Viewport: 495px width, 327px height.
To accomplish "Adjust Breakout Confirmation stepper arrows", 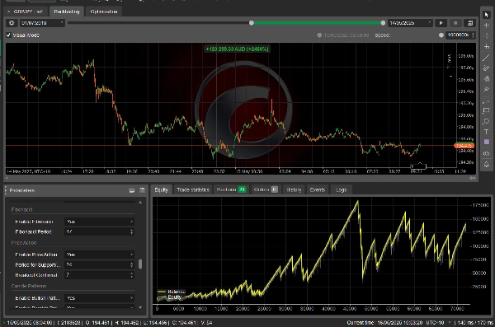I will click(x=132, y=275).
